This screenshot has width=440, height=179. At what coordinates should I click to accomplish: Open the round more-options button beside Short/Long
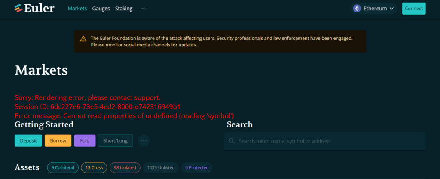click(x=144, y=141)
